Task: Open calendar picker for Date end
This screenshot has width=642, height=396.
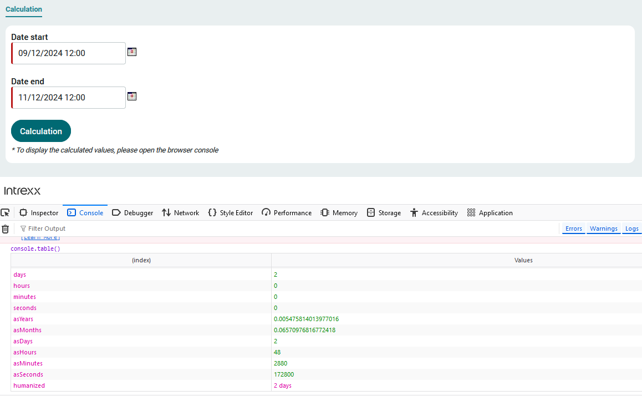Action: (132, 97)
